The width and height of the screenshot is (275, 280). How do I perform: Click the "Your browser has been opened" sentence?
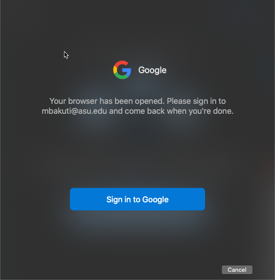tap(107, 101)
